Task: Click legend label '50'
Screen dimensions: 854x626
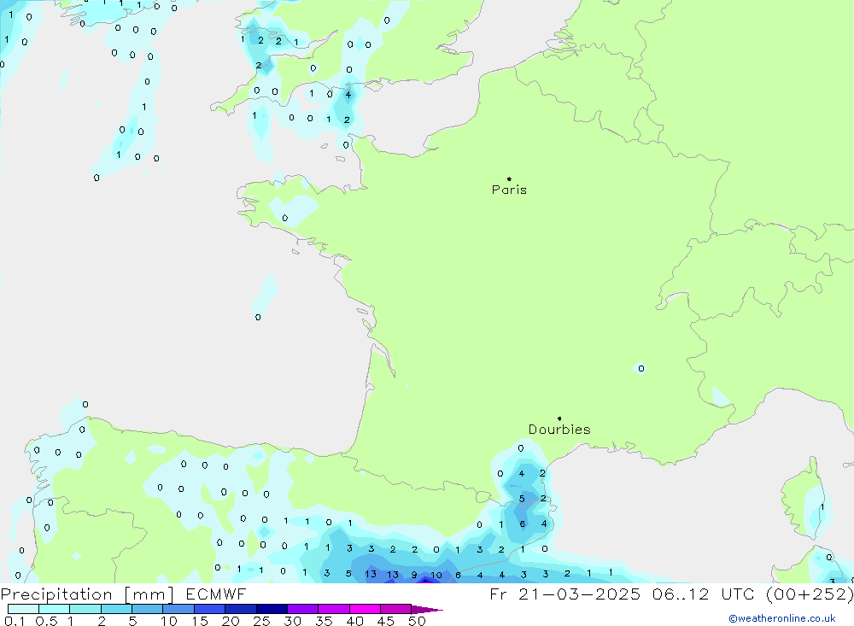Action: (418, 621)
